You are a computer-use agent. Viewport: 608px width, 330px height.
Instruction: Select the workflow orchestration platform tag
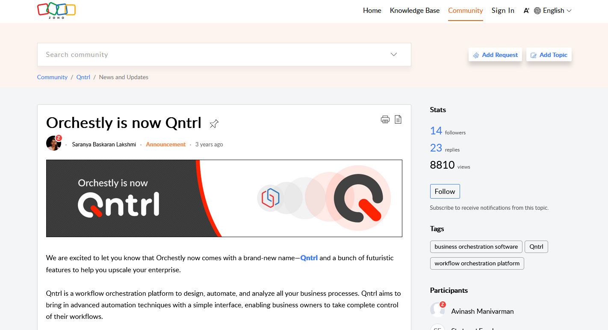477,263
